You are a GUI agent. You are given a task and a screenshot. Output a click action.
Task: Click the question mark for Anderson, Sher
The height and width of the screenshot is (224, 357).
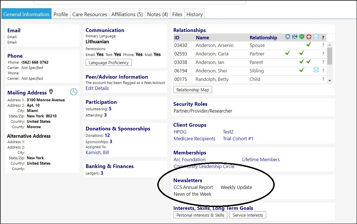pos(323,71)
